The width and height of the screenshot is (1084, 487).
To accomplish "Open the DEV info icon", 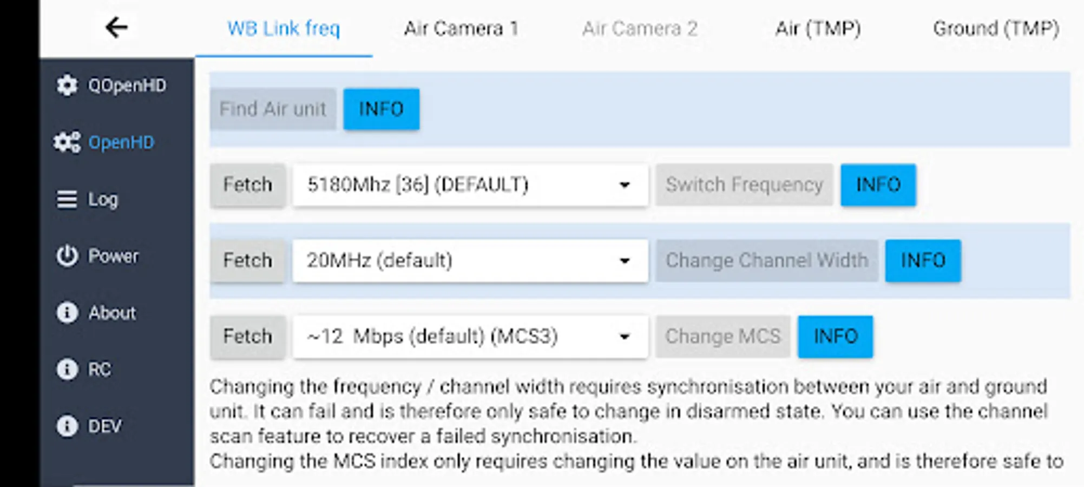I will point(67,426).
